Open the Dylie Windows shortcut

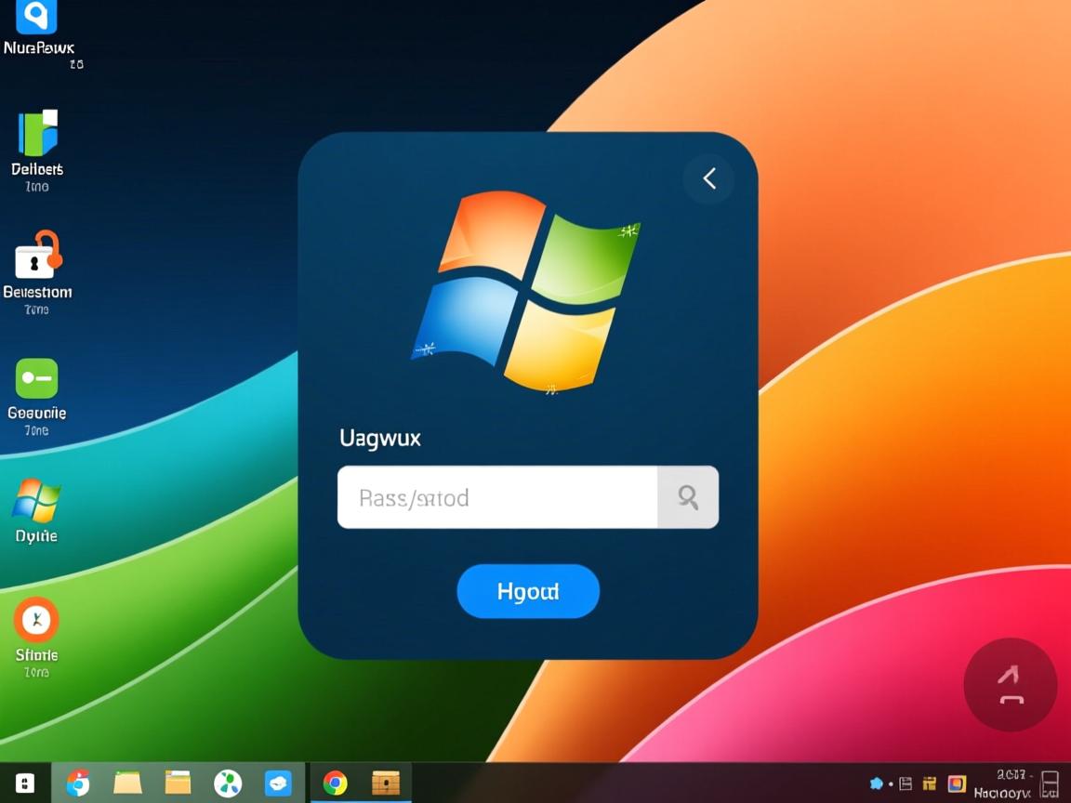pyautogui.click(x=35, y=502)
